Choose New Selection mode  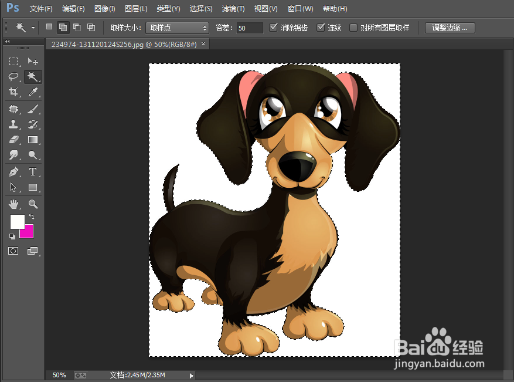click(x=49, y=27)
